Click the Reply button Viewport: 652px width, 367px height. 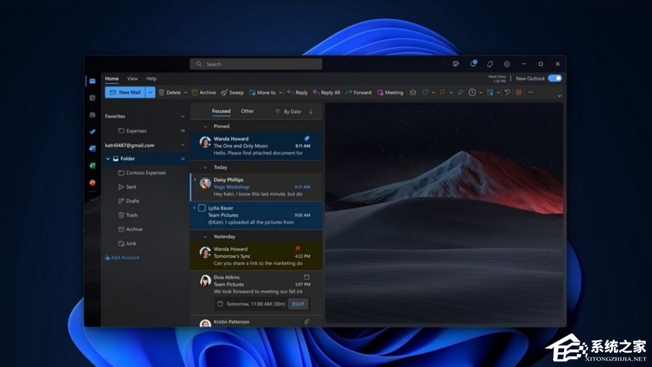click(x=298, y=92)
